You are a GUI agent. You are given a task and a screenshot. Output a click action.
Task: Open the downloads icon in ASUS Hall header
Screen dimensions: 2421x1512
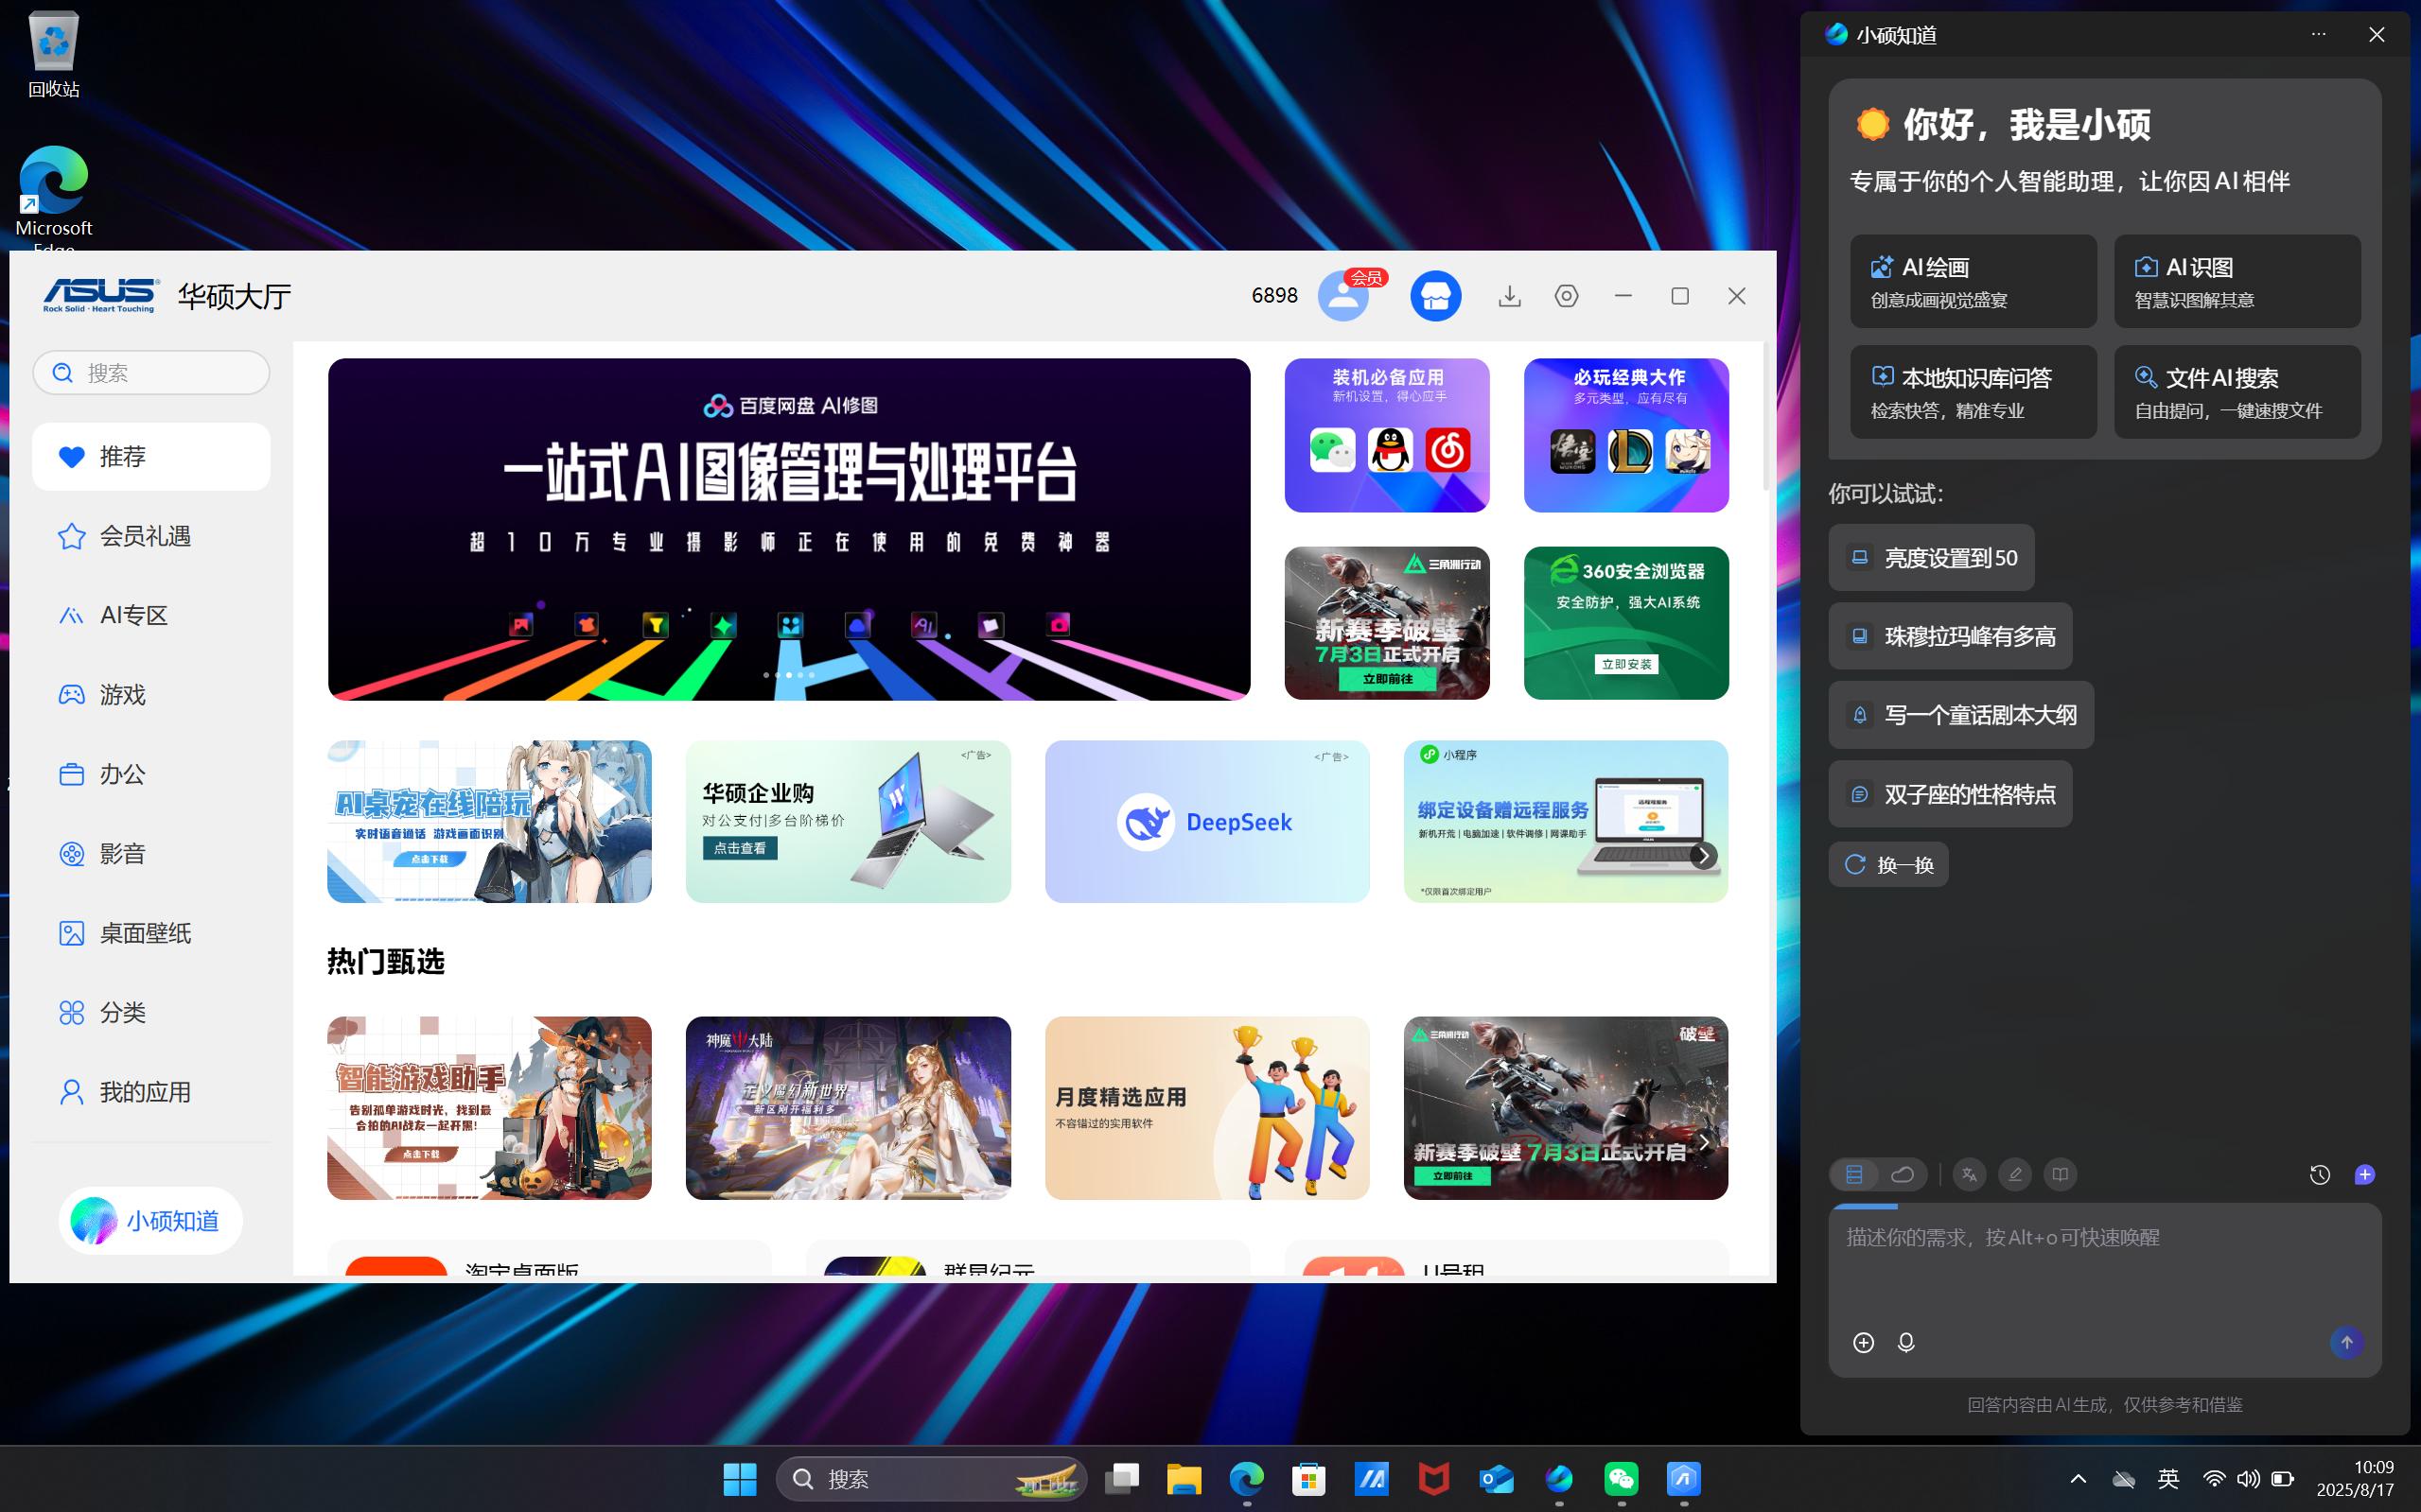(1510, 296)
